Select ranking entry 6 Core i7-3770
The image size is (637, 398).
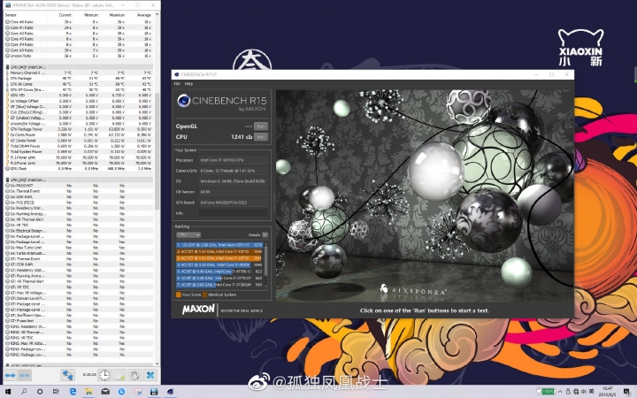click(x=219, y=279)
